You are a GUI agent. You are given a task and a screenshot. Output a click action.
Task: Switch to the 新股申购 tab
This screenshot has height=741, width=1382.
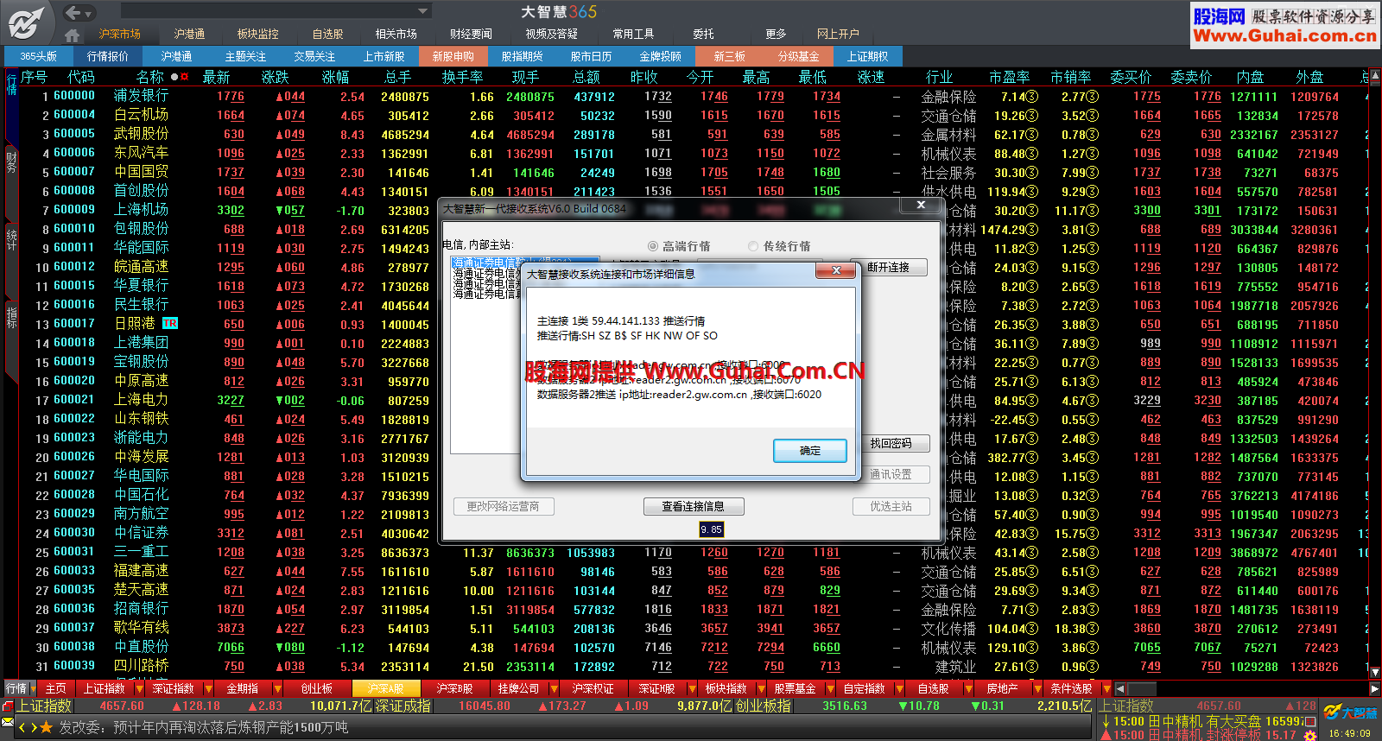point(453,56)
